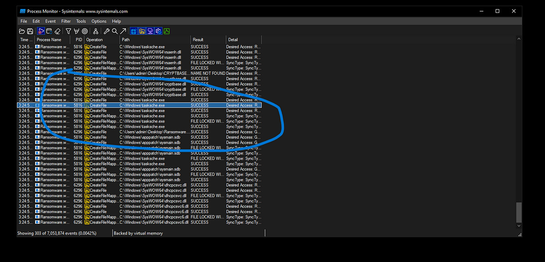Select the Desktop\Ransomware path row
The height and width of the screenshot is (262, 545).
tap(139, 132)
